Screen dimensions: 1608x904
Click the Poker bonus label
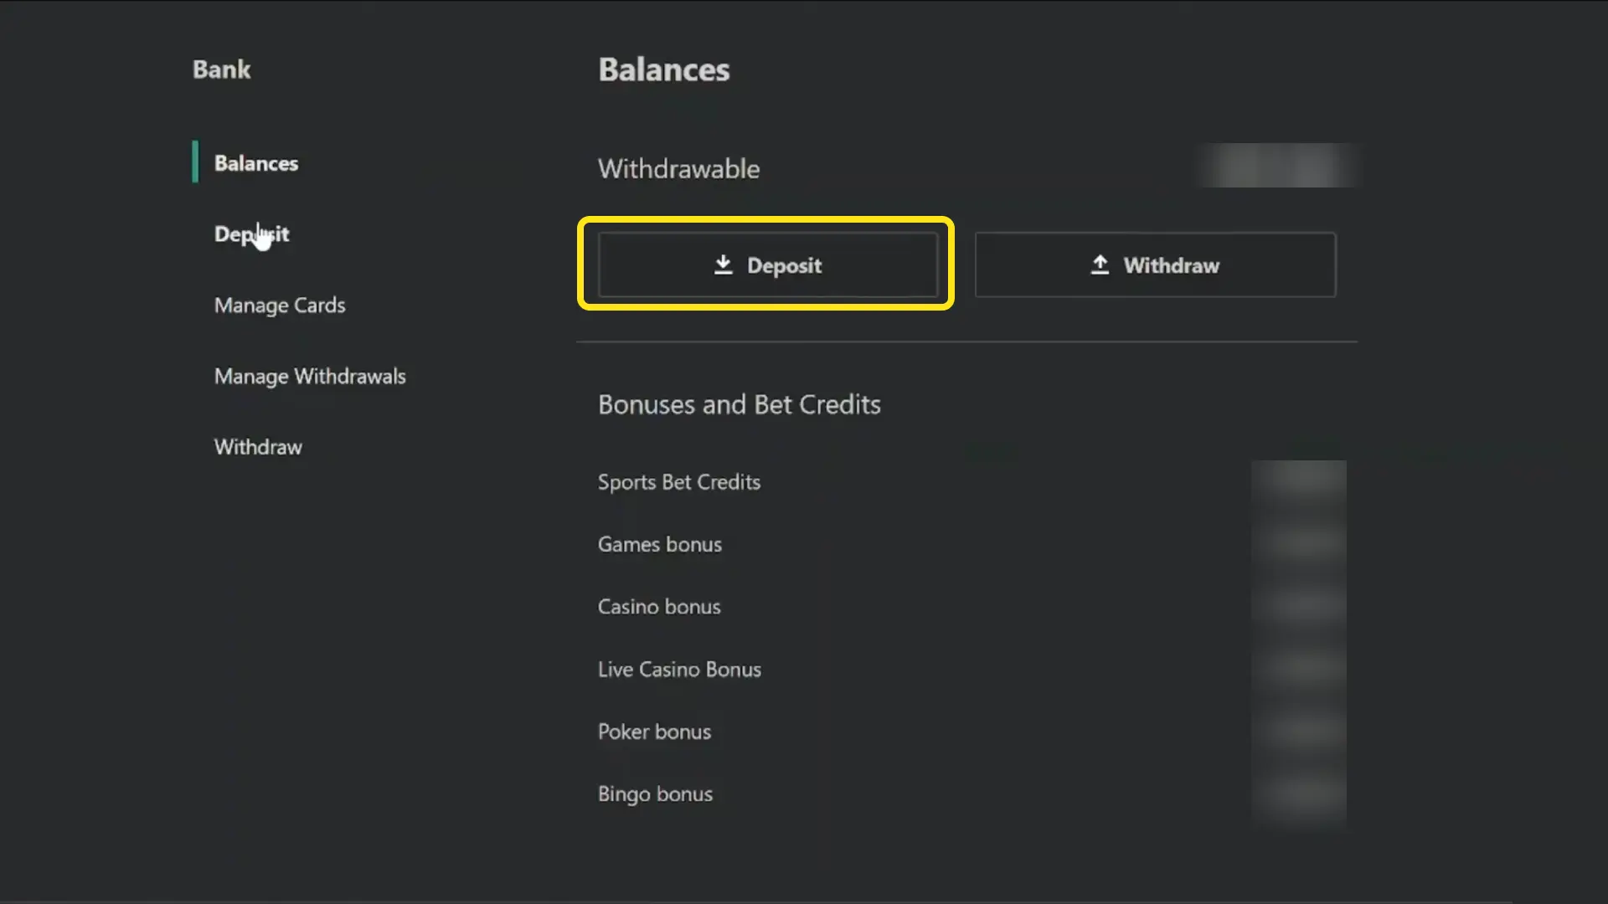(x=654, y=732)
